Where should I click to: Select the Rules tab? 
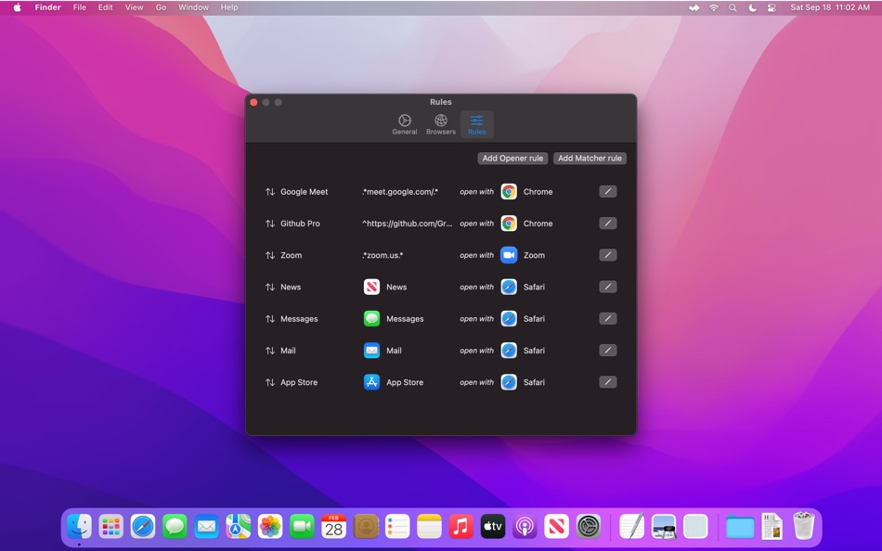pyautogui.click(x=476, y=124)
